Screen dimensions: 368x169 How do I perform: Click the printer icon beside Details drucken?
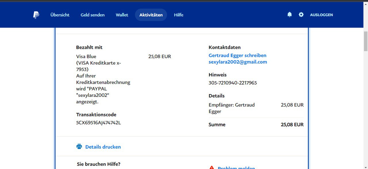[79, 147]
